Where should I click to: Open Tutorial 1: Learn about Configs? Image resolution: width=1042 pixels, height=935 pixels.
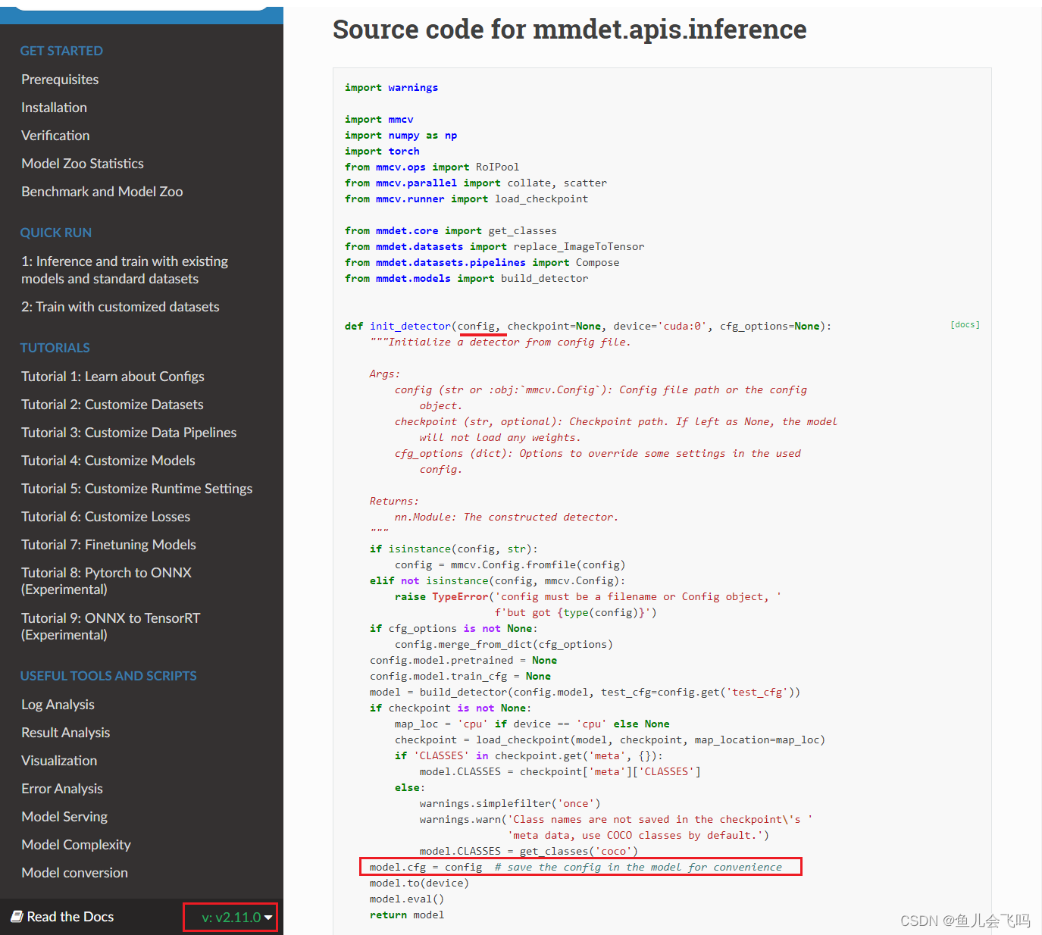point(112,376)
